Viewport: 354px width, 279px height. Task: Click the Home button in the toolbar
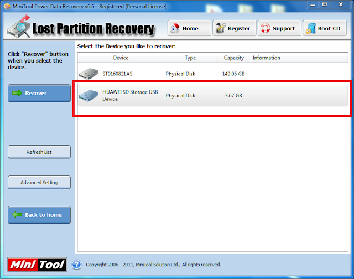(x=189, y=28)
